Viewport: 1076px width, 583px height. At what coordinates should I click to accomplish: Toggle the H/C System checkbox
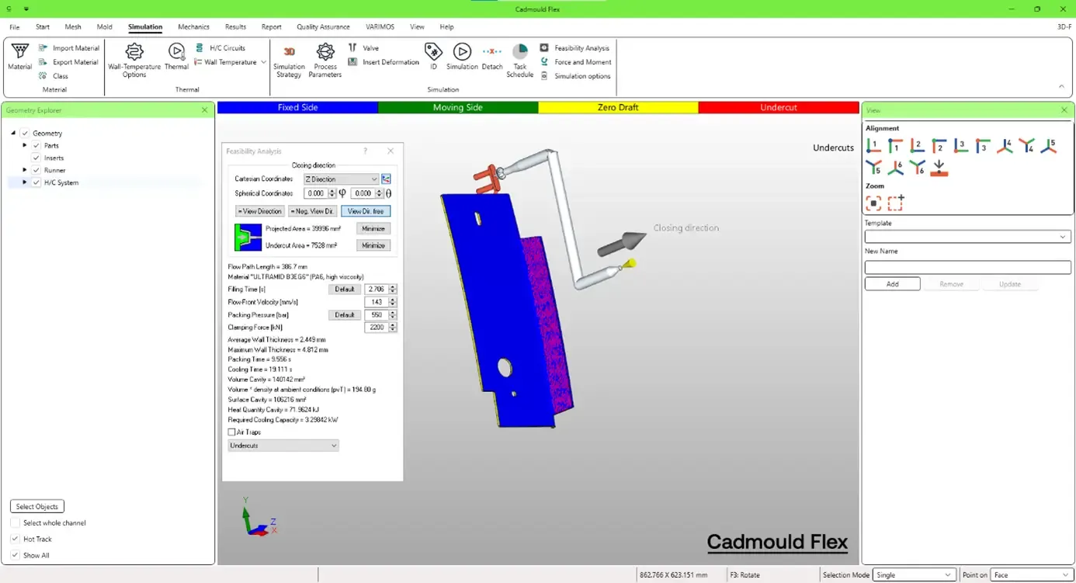click(36, 183)
